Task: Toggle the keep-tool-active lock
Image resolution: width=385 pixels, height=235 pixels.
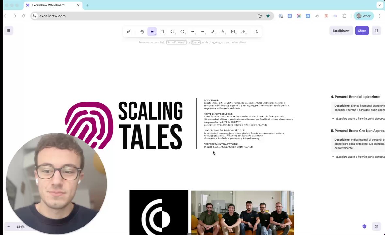Action: [x=129, y=32]
